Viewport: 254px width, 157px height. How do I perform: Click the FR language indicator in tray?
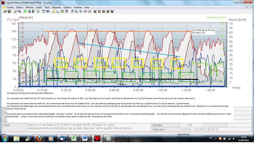[x=210, y=138]
